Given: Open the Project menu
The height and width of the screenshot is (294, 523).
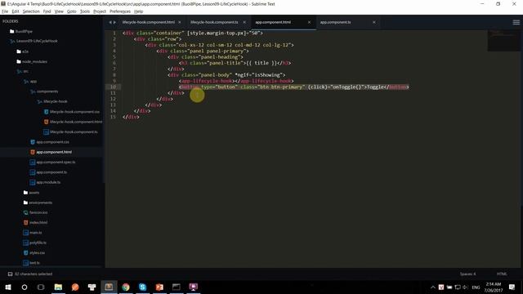Looking at the screenshot, I should coord(100,11).
